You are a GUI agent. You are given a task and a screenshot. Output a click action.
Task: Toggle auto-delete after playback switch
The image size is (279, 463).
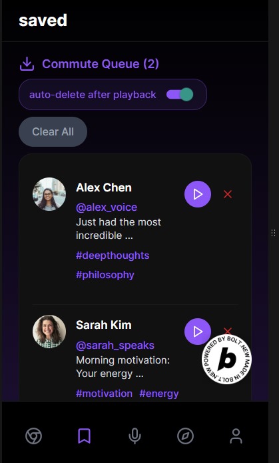click(x=180, y=95)
